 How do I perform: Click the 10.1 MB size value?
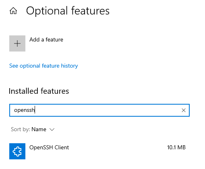pos(176,147)
